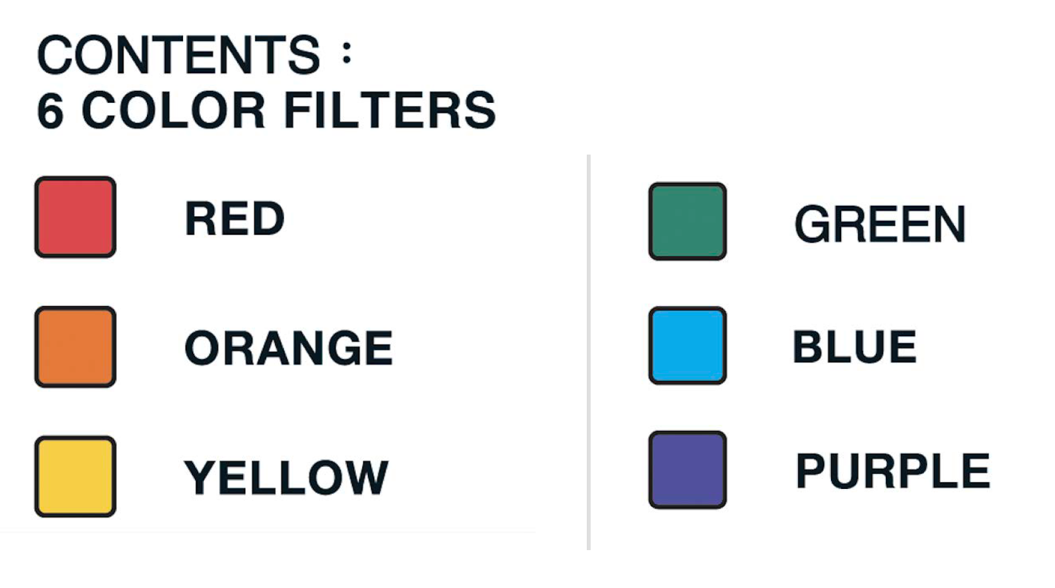
Task: Click the word CONTENTS in the heading
Action: (179, 55)
